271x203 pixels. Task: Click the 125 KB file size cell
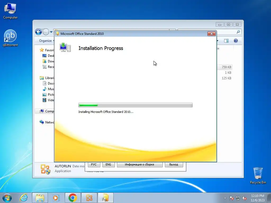(227, 78)
